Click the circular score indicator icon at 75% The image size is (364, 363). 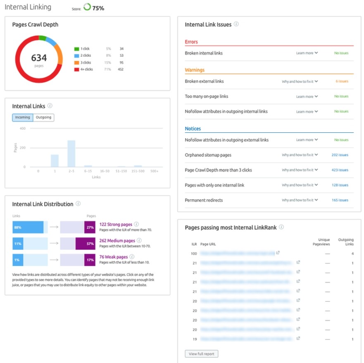tap(87, 7)
